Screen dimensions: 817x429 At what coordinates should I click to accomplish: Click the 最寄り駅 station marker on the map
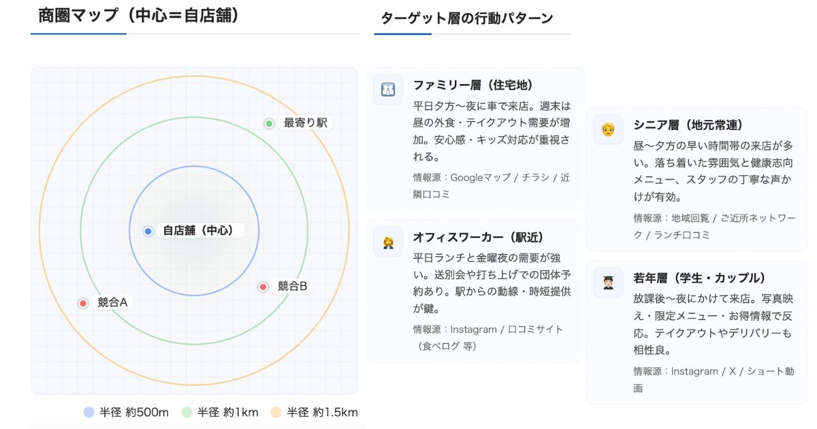pyautogui.click(x=269, y=123)
